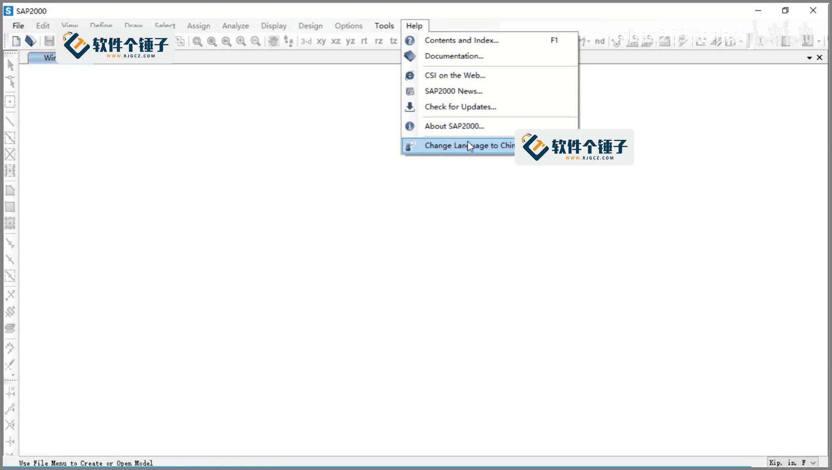Click the footsteps walk-through view icon
The height and width of the screenshot is (470, 832).
(288, 41)
